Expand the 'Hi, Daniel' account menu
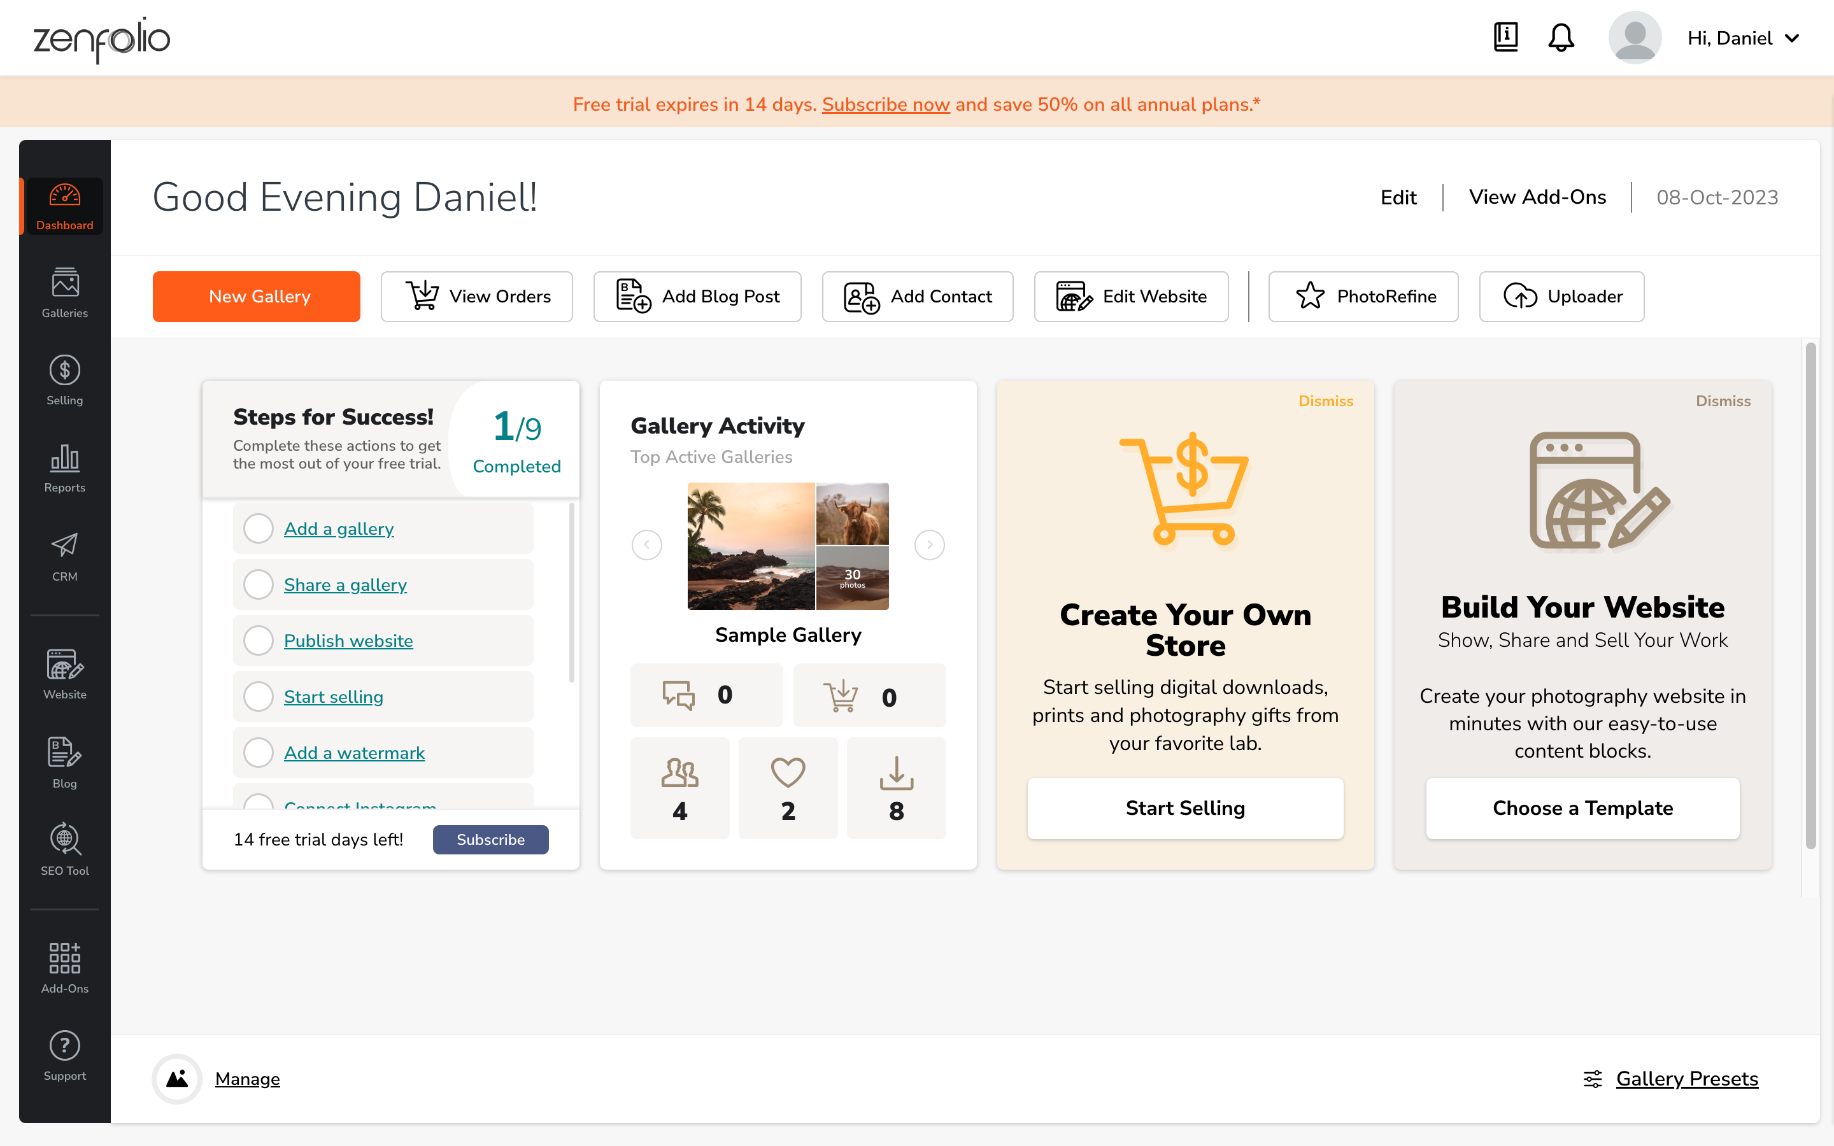1834x1146 pixels. 1743,37
